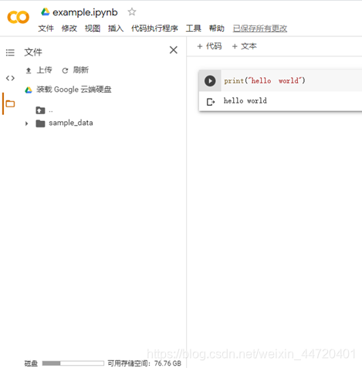Open the code snippets sidebar icon
The image size is (362, 368).
pyautogui.click(x=10, y=78)
